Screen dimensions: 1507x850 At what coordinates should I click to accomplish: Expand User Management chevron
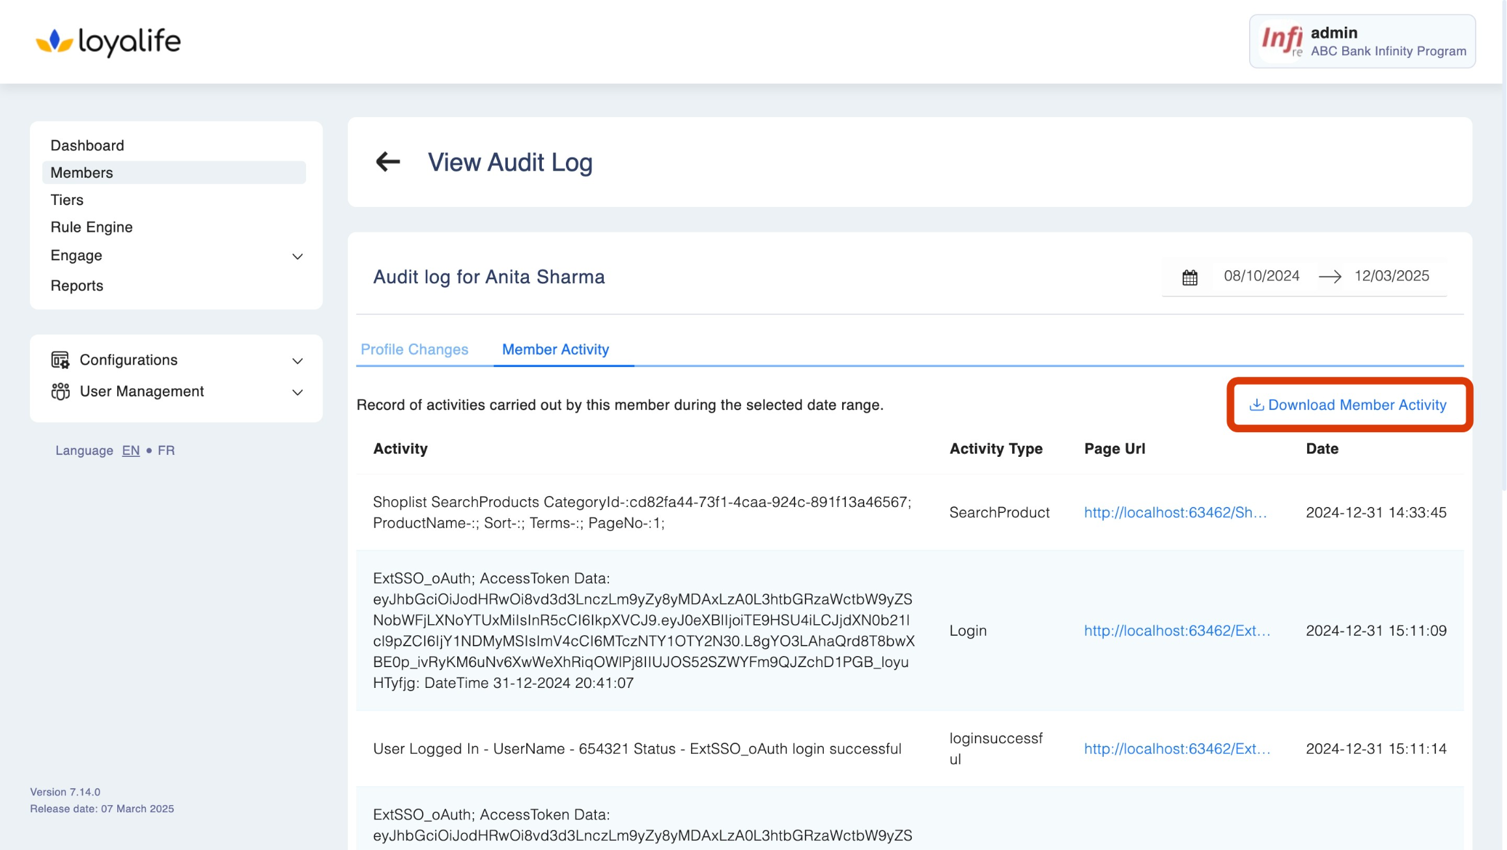click(298, 392)
